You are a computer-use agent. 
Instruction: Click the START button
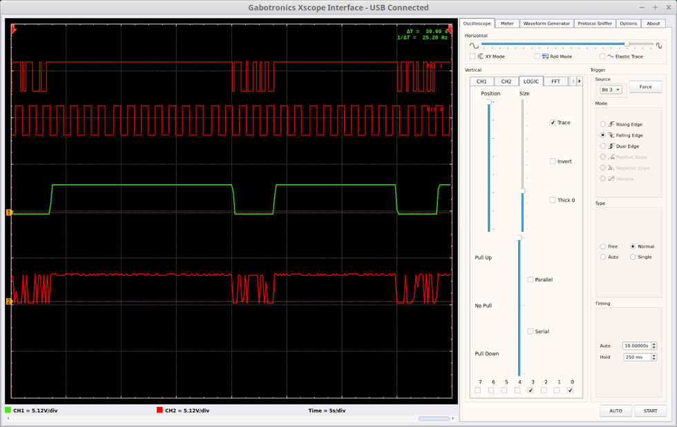(x=650, y=410)
